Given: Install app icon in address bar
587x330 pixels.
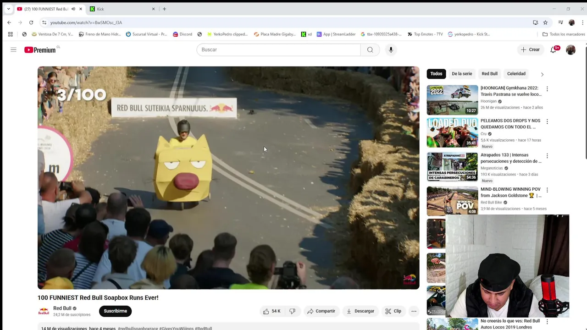Looking at the screenshot, I should pos(535,22).
